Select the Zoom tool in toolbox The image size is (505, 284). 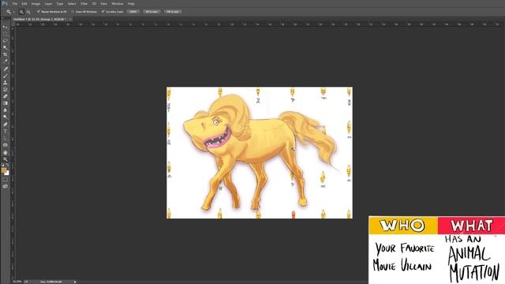click(5, 159)
